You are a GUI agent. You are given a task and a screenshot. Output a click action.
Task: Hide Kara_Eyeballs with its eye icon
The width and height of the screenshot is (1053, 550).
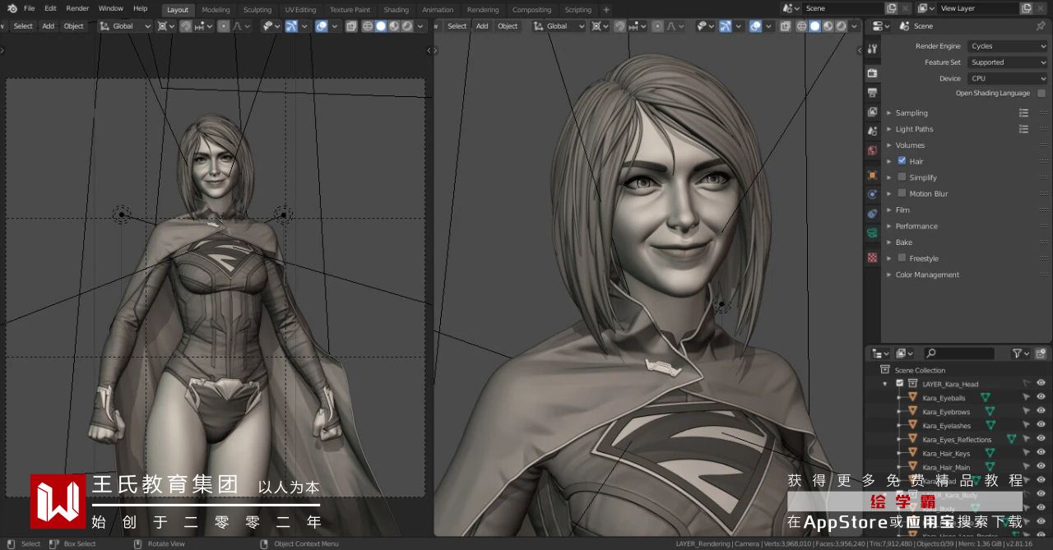[1041, 398]
